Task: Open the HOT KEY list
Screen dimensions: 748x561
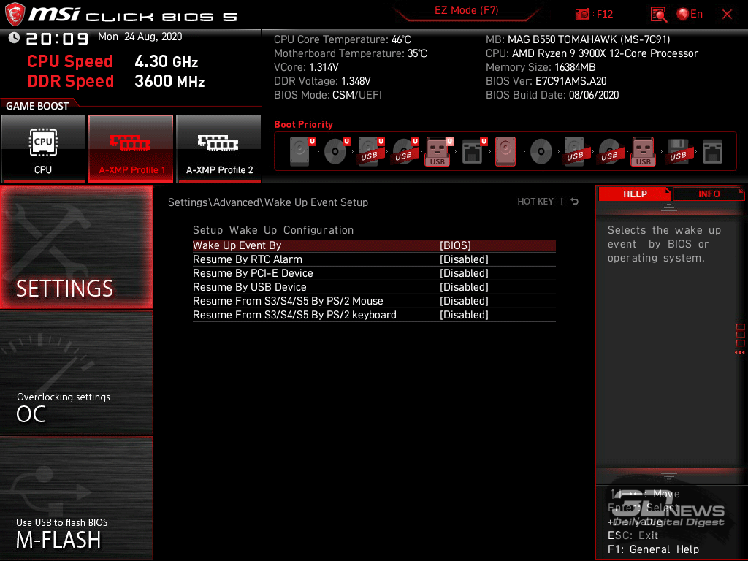Action: 535,202
